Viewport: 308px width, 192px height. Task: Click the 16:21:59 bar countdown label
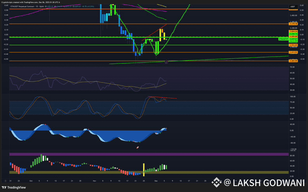pos(293,42)
